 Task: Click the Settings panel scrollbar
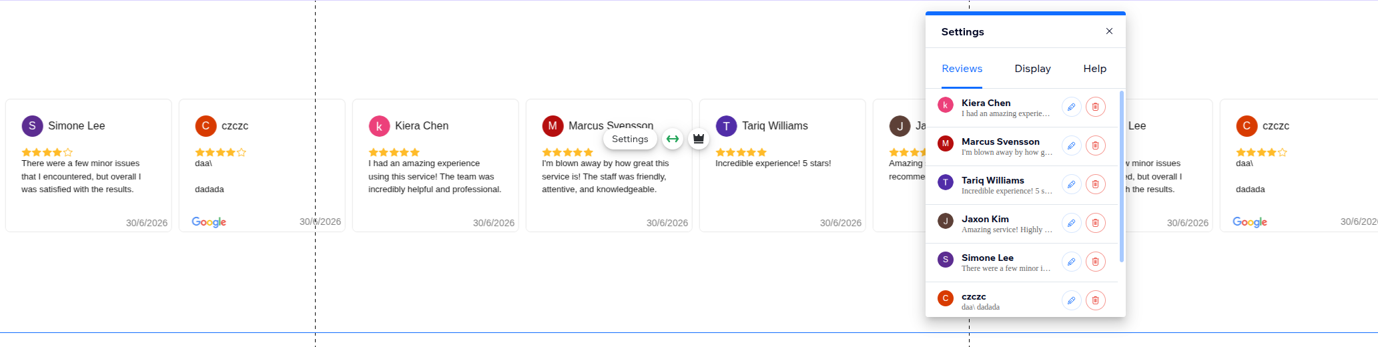(x=1121, y=177)
